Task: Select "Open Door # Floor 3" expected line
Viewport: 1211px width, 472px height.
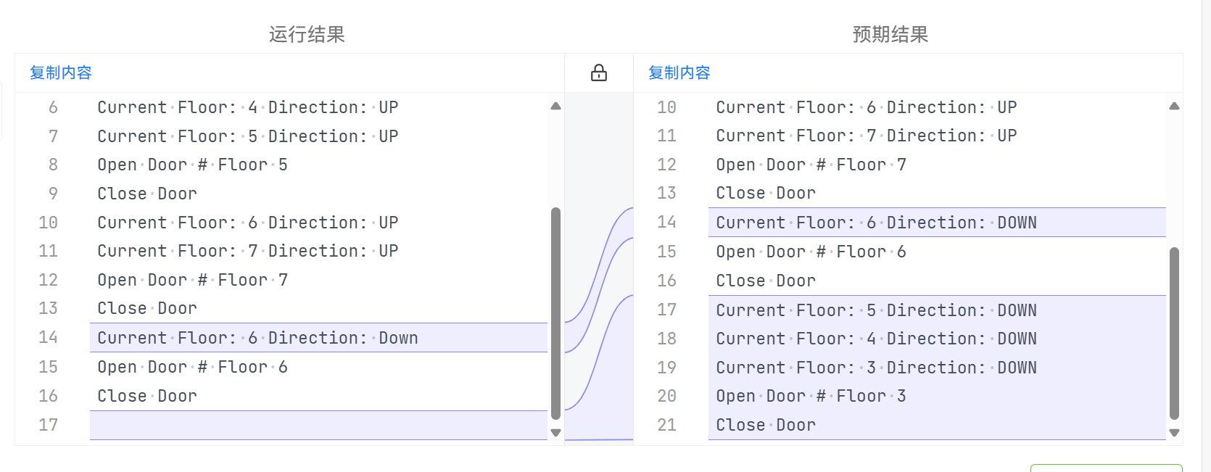Action: click(x=811, y=396)
